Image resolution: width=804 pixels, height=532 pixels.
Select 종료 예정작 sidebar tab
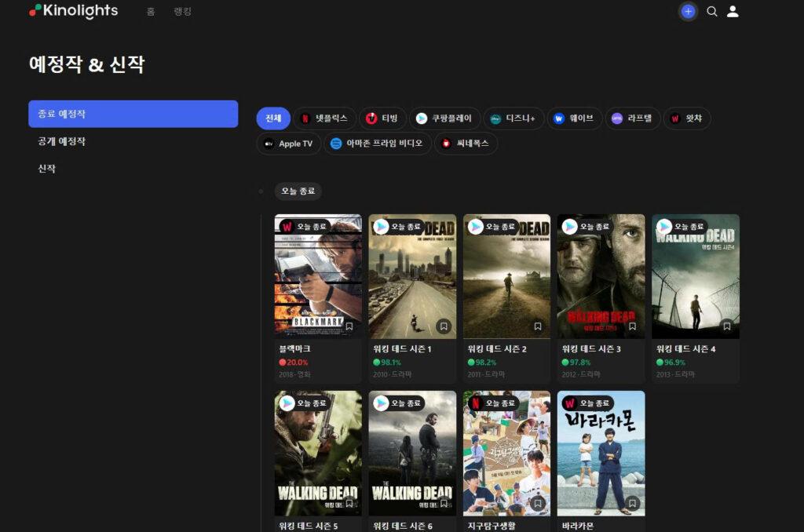click(x=133, y=114)
